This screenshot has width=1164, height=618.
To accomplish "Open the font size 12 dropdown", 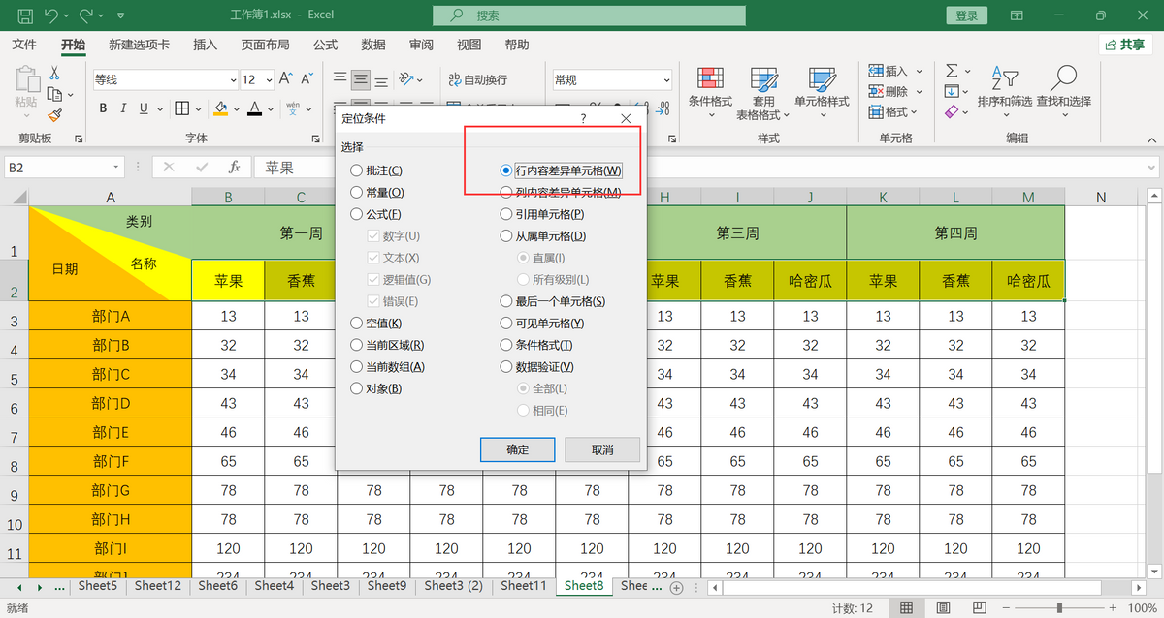I will click(267, 79).
